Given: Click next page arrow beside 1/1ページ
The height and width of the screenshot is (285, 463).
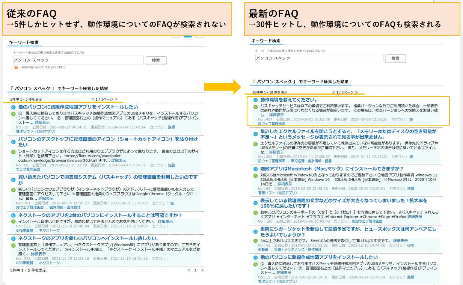Looking at the screenshot, I should coord(116,99).
